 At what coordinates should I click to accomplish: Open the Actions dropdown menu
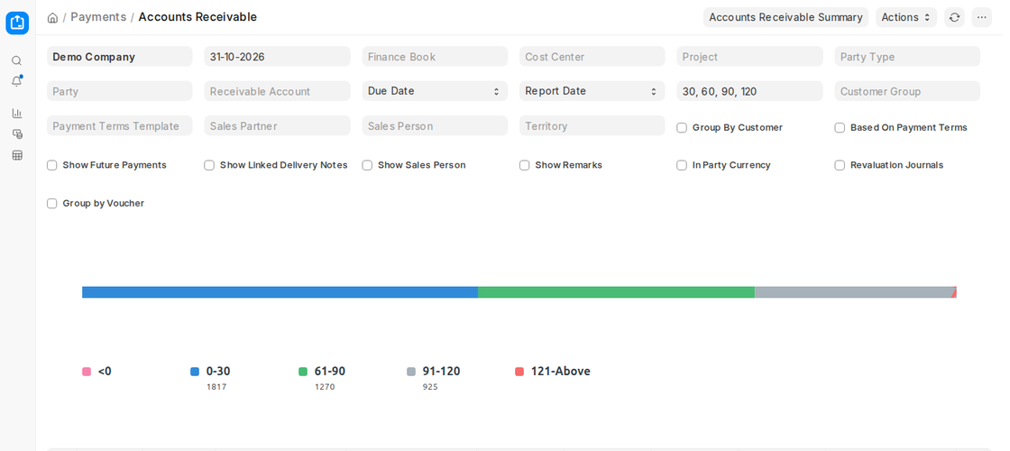point(906,17)
